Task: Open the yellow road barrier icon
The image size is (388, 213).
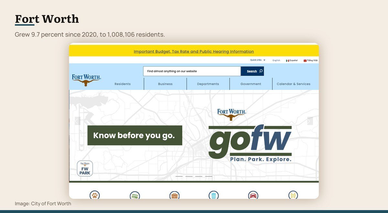Action: click(x=293, y=195)
